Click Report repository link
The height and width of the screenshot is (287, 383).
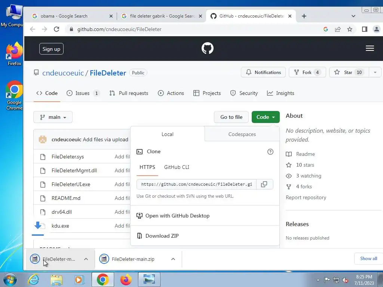click(306, 197)
